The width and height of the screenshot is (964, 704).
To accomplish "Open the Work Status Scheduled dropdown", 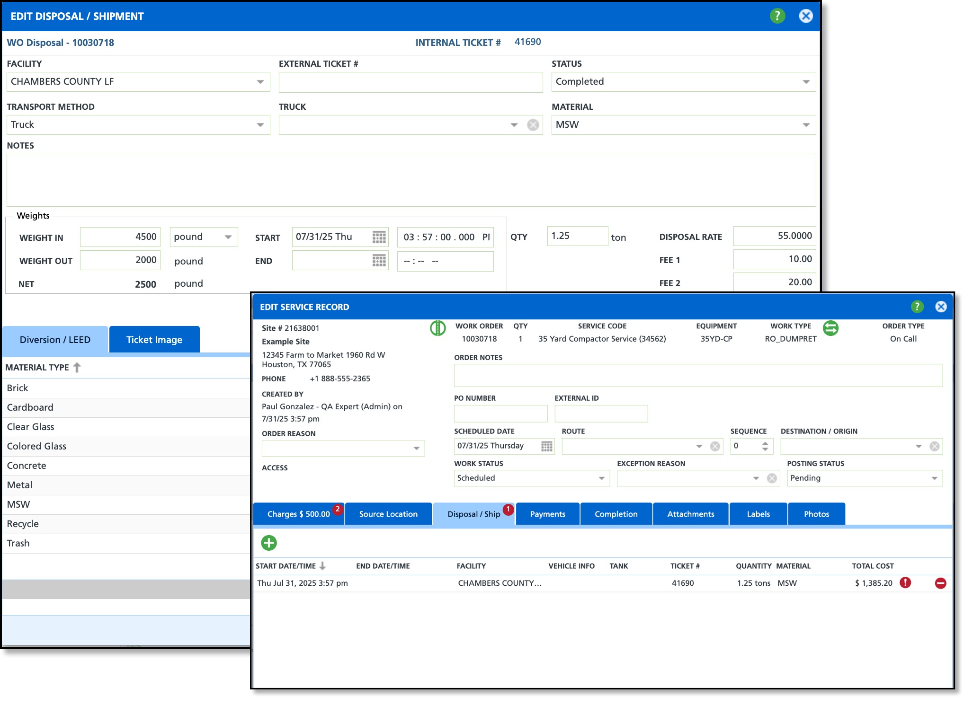I will 601,478.
